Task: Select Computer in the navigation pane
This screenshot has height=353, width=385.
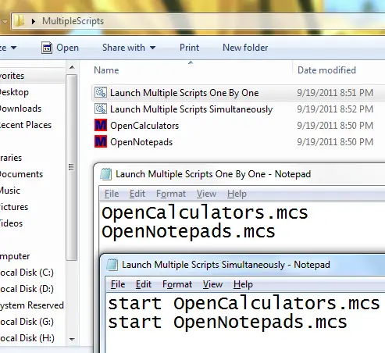Action: [x=15, y=256]
